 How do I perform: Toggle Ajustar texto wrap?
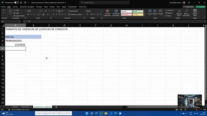point(73,11)
